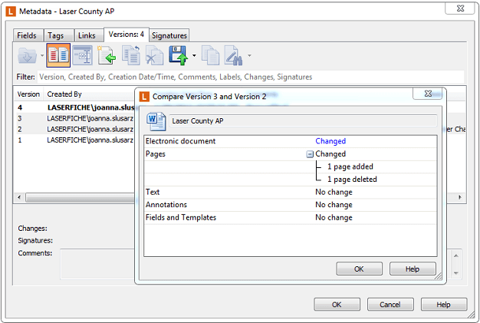Click the Laserfiche logo in the Metadata title bar
480x323 pixels.
(x=11, y=12)
